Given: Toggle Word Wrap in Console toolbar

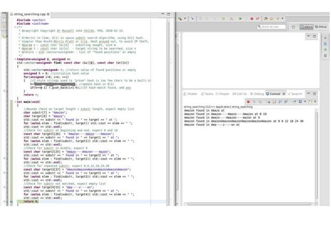Looking at the screenshot, I should point(280,102).
